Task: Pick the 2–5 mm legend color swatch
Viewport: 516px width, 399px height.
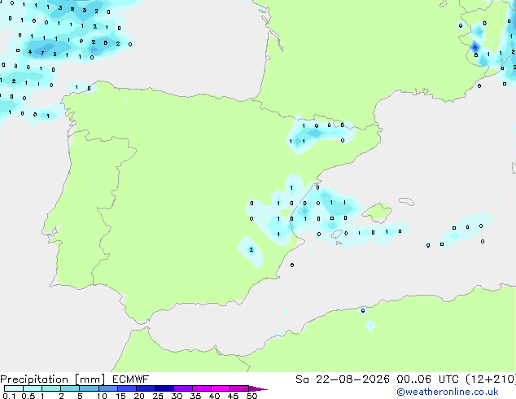Action: point(70,388)
